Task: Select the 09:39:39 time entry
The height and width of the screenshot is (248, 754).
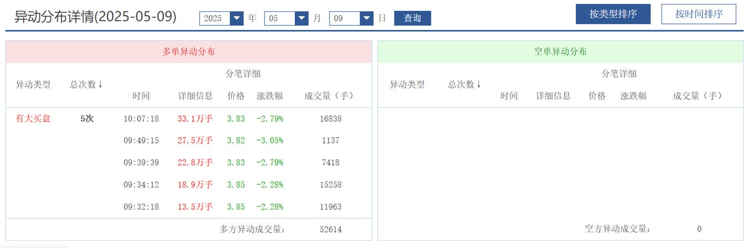Action: (x=141, y=162)
